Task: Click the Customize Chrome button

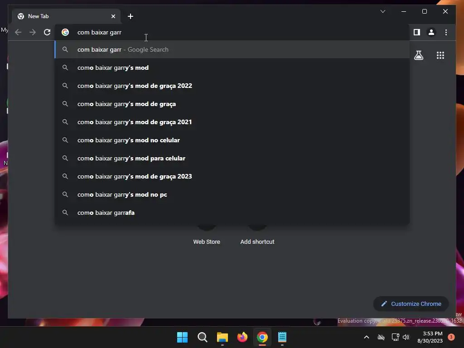Action: (411, 304)
